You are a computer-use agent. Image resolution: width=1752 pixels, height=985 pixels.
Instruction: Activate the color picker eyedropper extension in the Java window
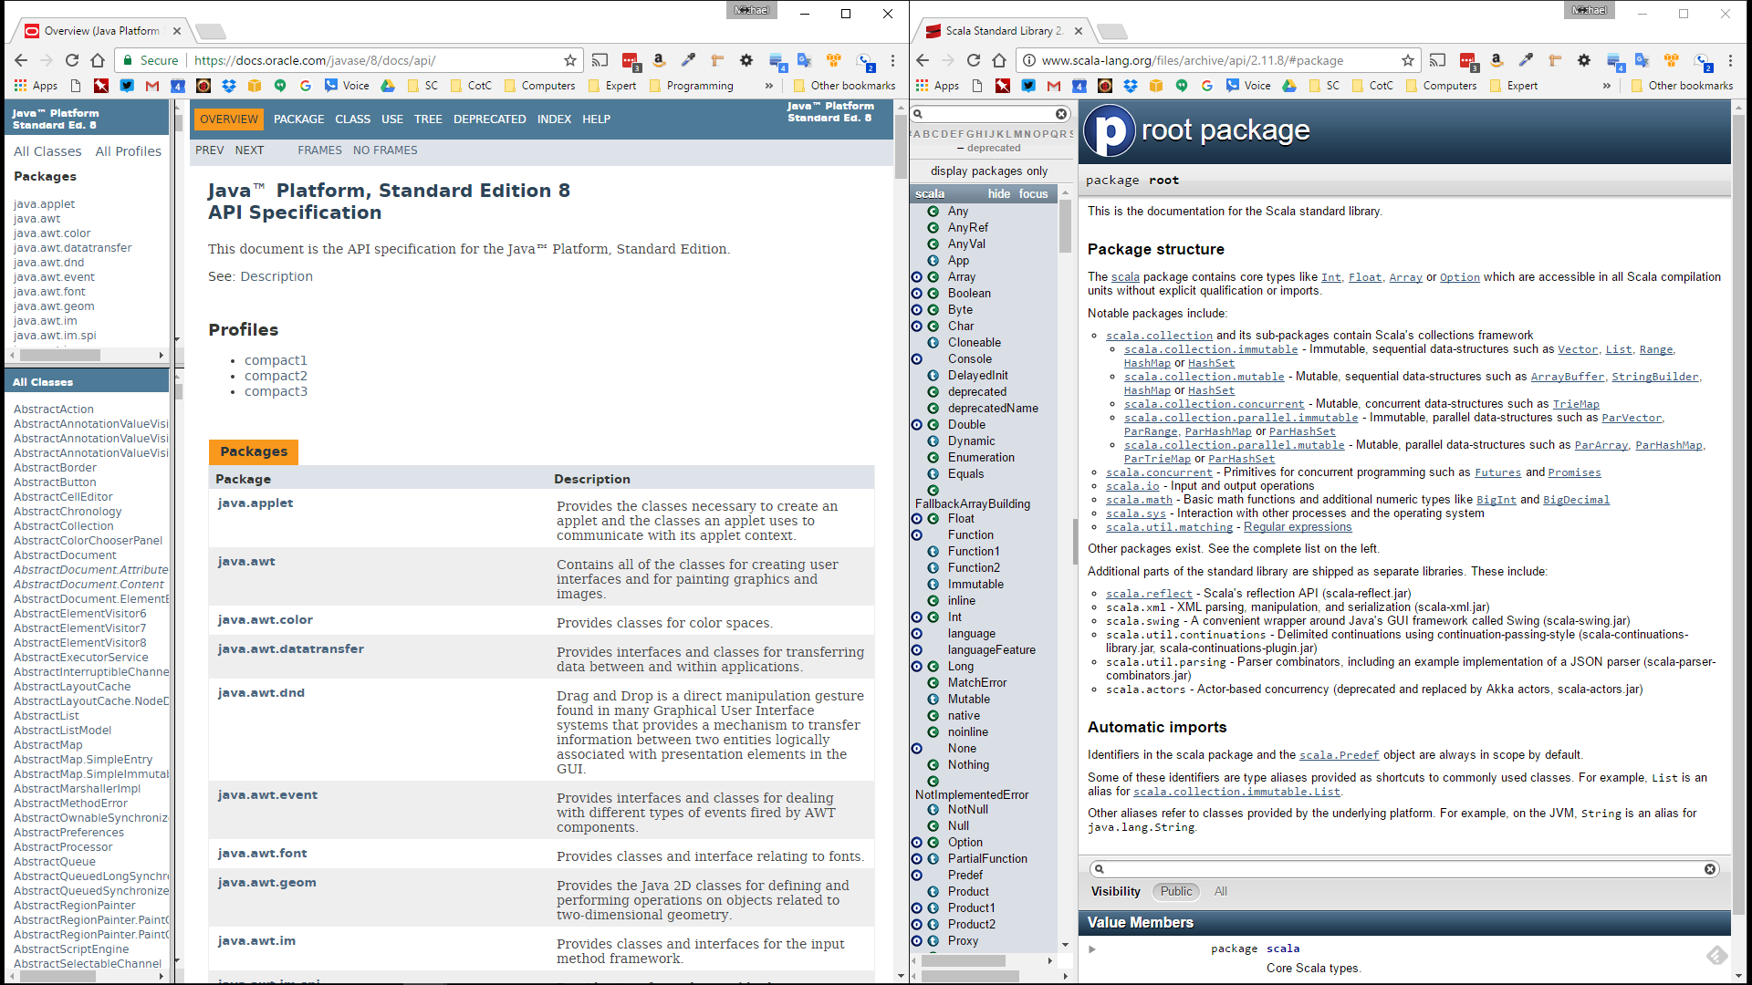[x=688, y=60]
